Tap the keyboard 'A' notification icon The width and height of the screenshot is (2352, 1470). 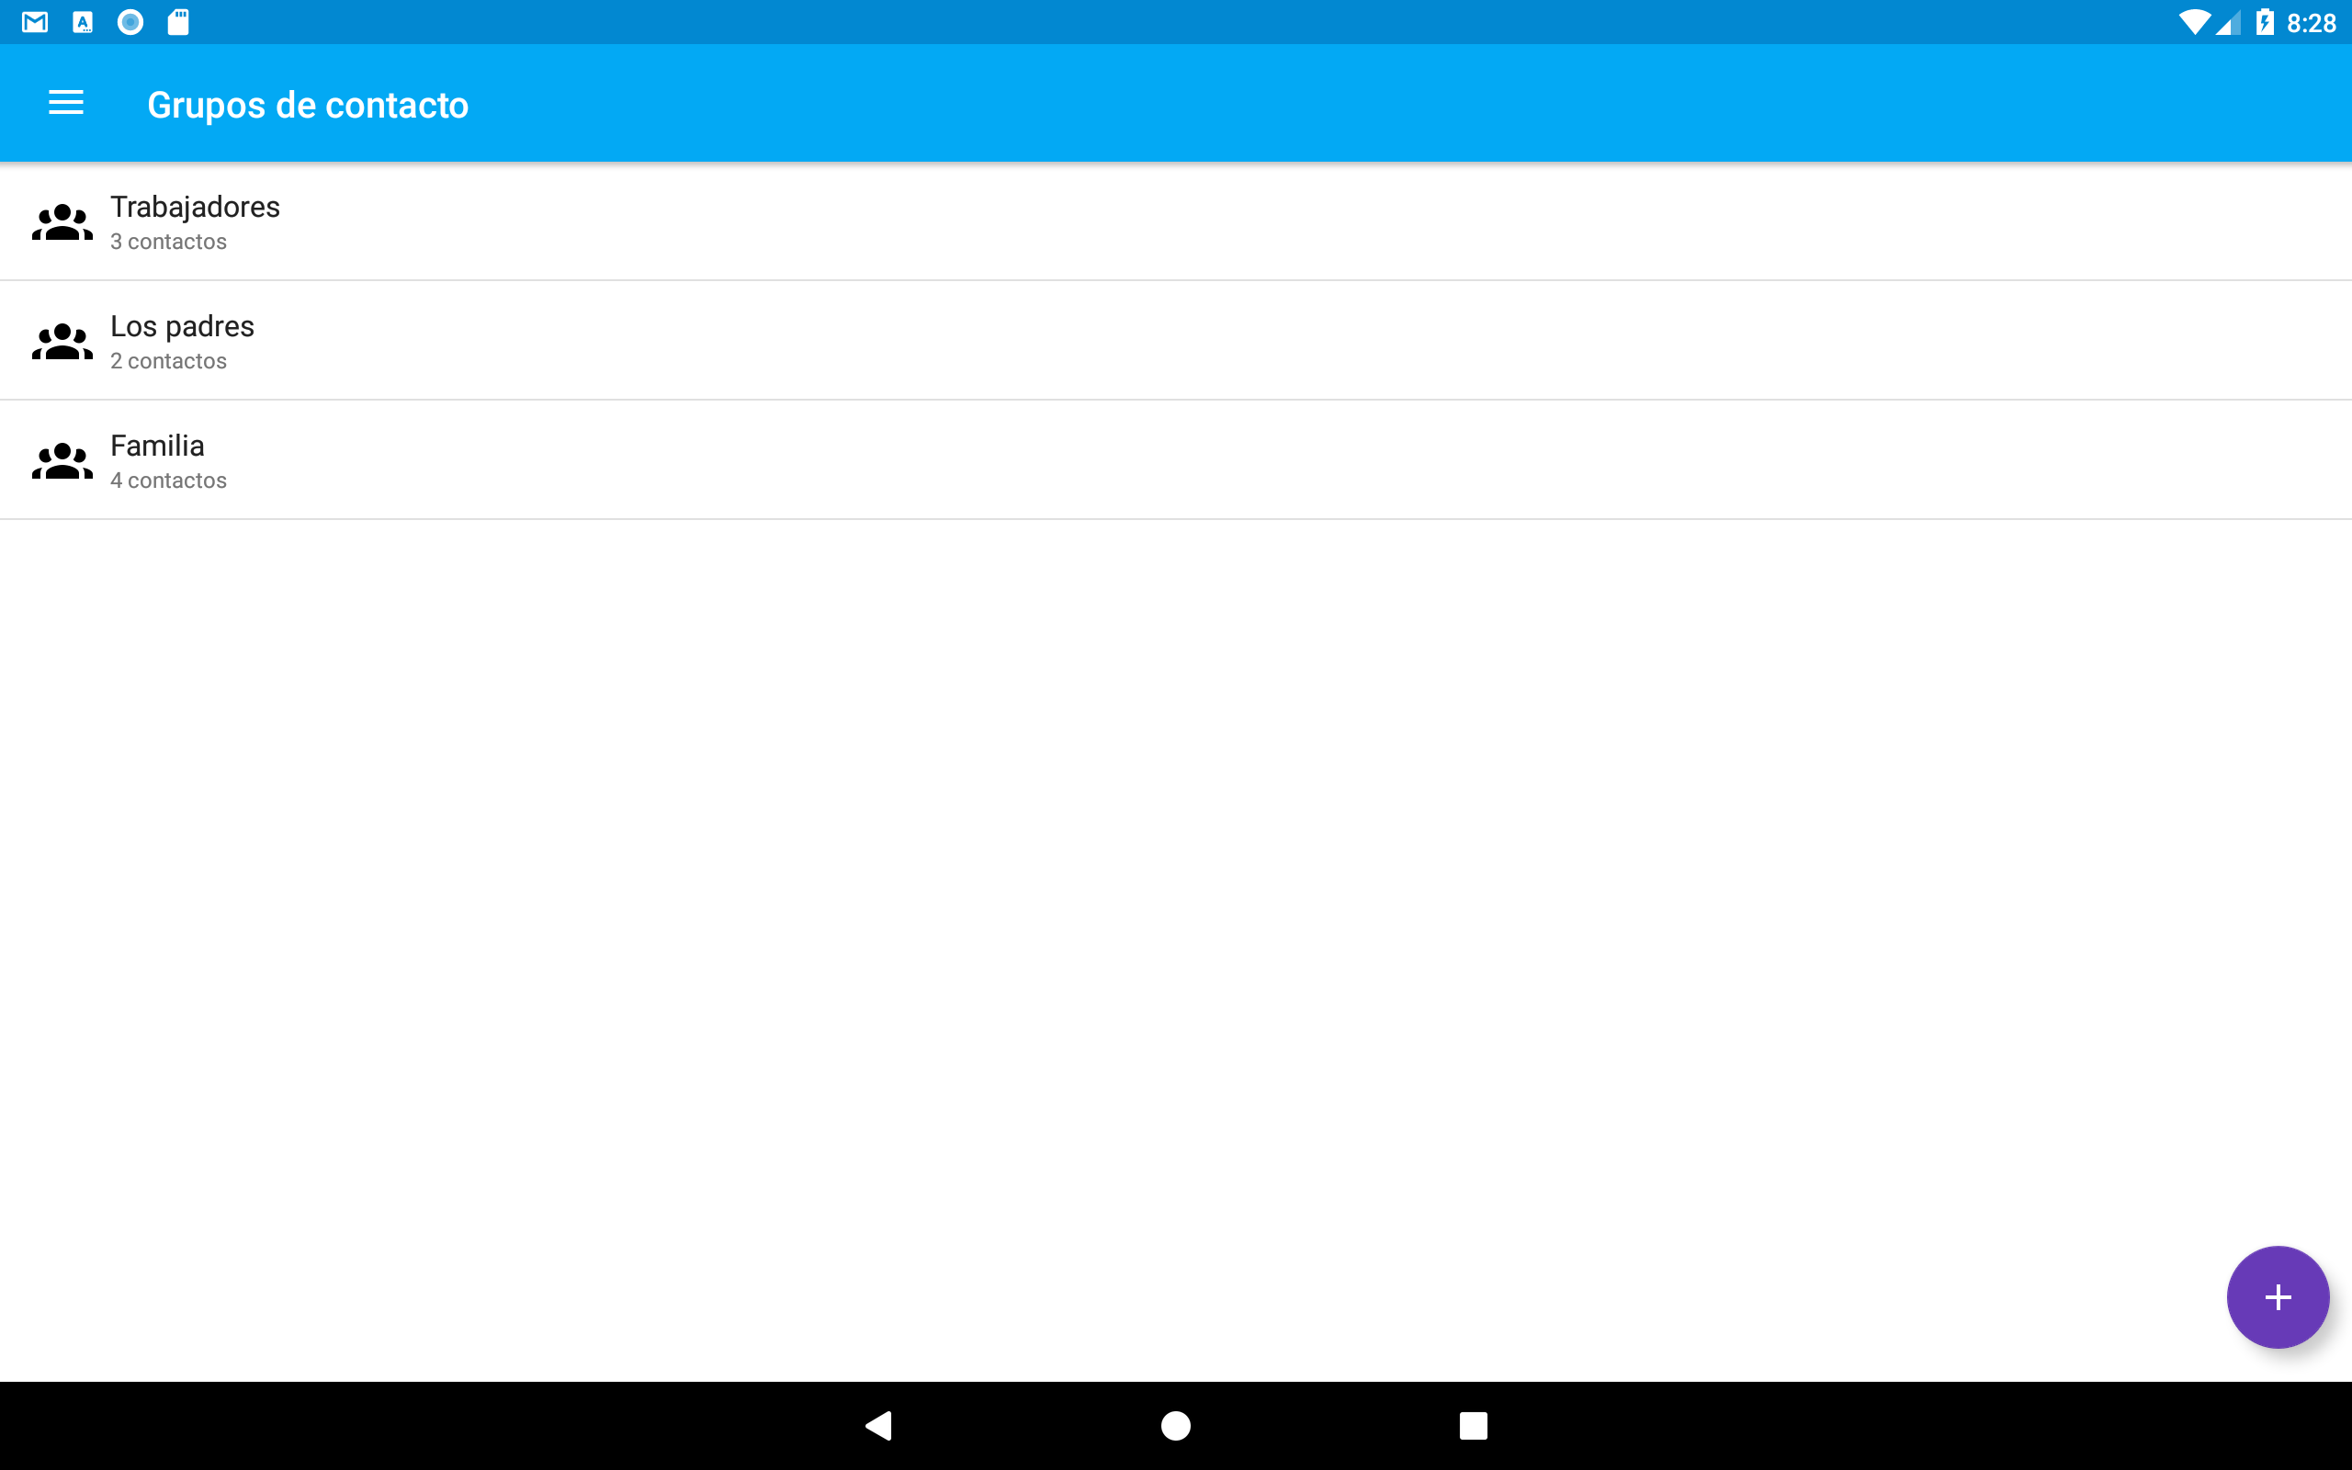(83, 22)
